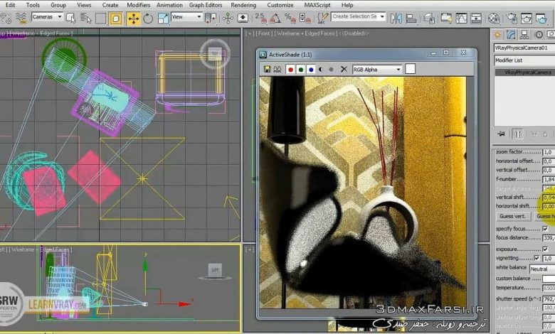The height and width of the screenshot is (334, 555).
Task: Uncheck the vignetting checkbox
Action: [536, 259]
